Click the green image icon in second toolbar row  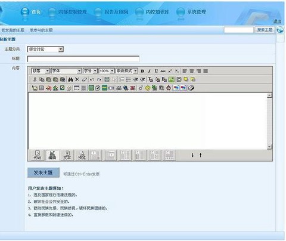pyautogui.click(x=171, y=79)
